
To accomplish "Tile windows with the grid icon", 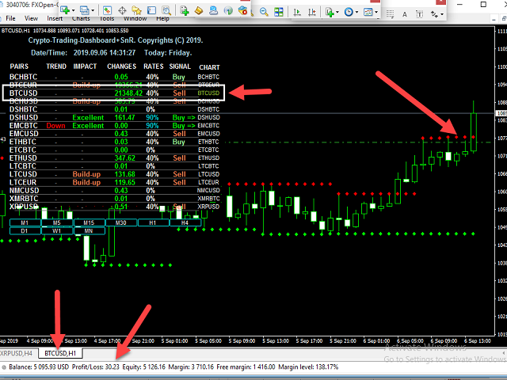I will click(x=278, y=12).
